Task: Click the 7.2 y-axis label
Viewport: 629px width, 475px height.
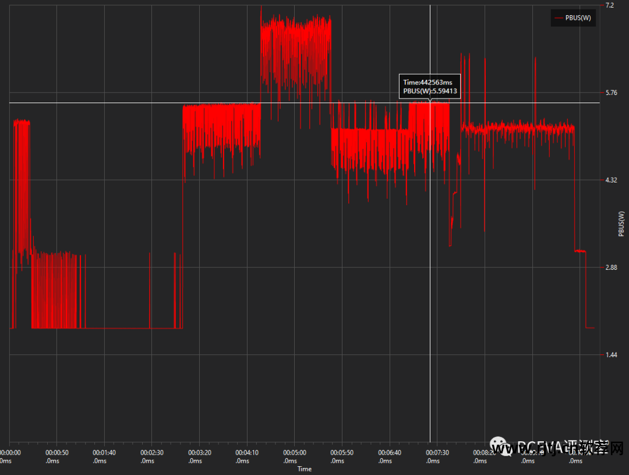Action: click(x=609, y=5)
